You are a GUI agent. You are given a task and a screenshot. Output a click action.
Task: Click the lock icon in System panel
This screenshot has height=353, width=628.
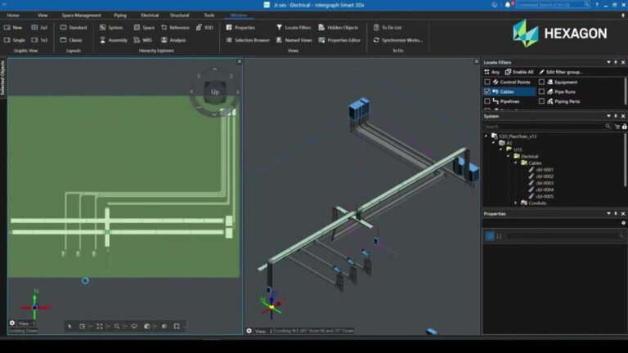[x=624, y=127]
